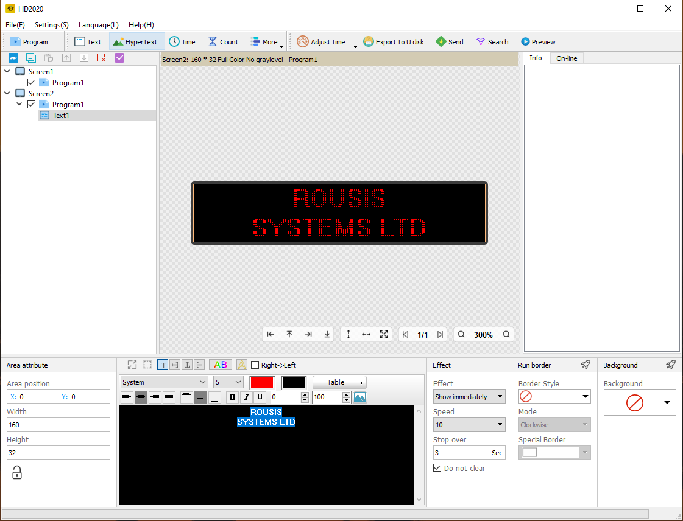
Task: Select the justify text alignment
Action: pos(169,397)
